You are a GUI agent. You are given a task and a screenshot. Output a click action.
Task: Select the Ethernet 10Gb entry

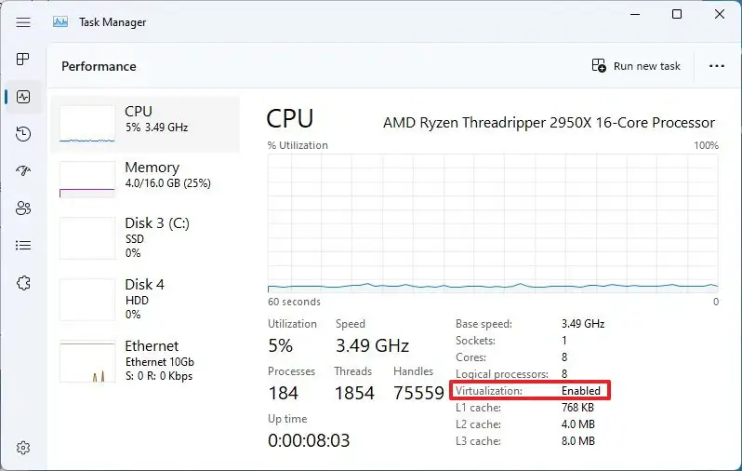point(145,361)
